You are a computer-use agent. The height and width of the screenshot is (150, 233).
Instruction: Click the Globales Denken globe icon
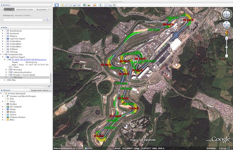point(8,117)
